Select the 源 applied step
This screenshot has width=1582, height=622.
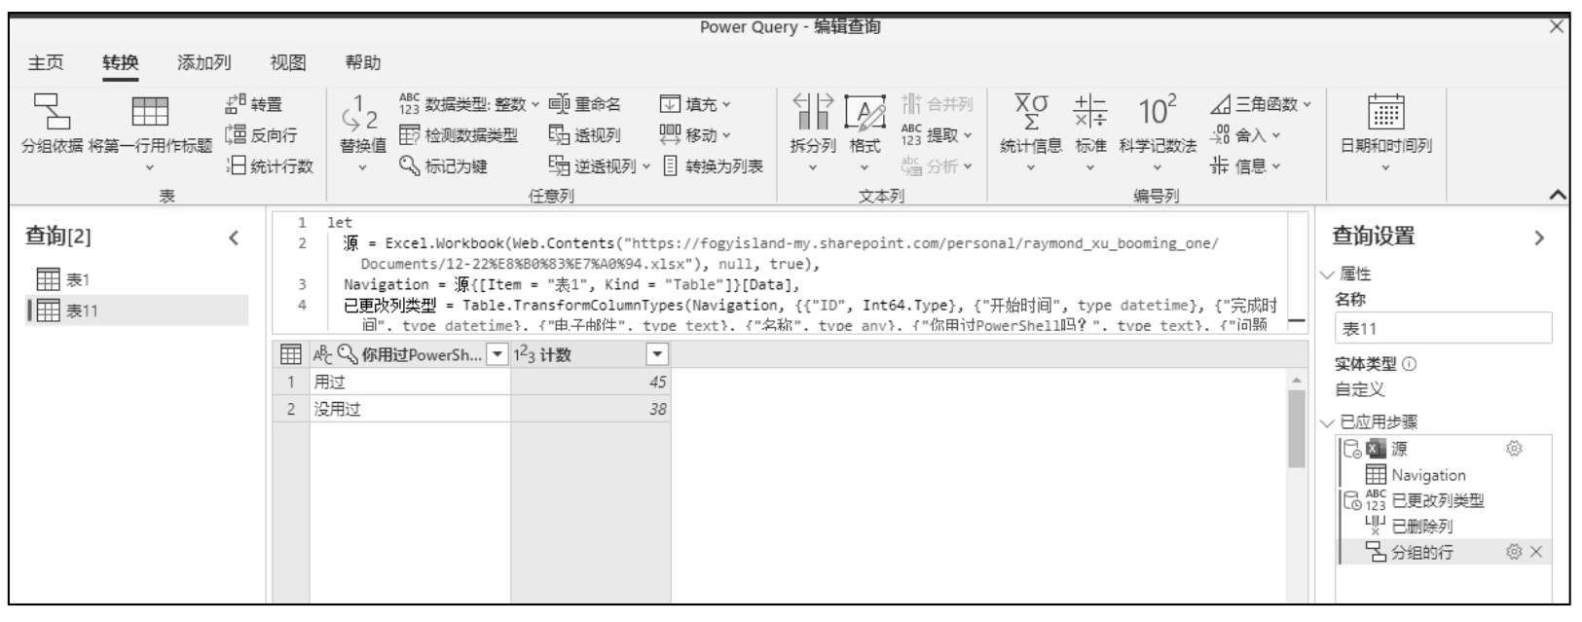point(1398,449)
